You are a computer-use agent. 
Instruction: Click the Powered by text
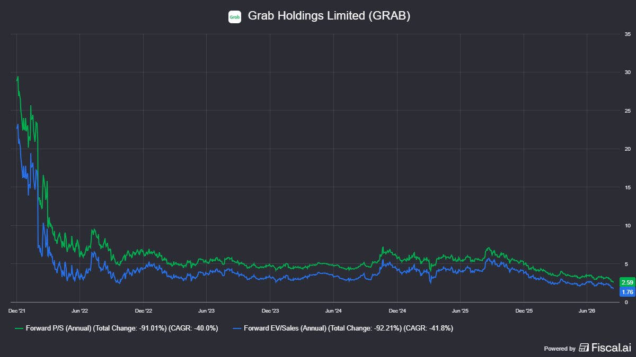click(x=560, y=349)
